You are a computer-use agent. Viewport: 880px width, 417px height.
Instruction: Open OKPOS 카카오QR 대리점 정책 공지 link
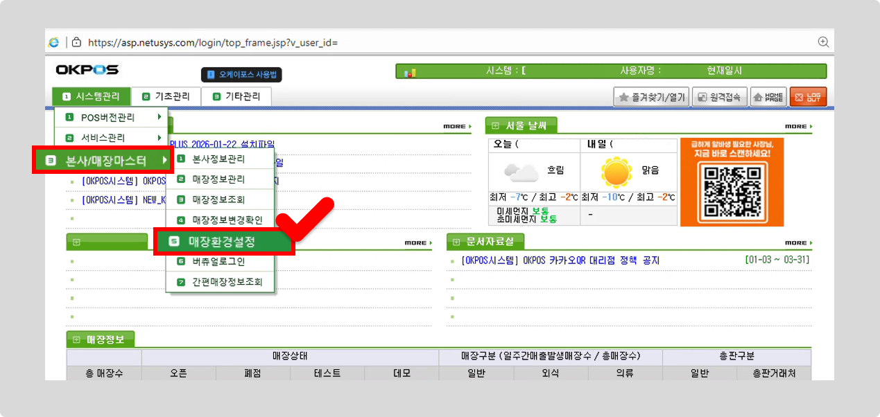pos(560,260)
